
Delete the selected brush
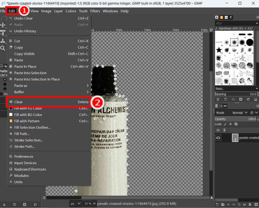click(x=241, y=99)
